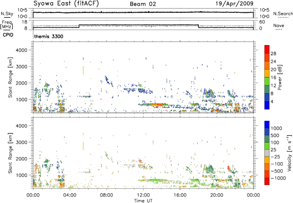Click the velocity colorbar value 25
The height and width of the screenshot is (203, 293).
tap(273, 150)
